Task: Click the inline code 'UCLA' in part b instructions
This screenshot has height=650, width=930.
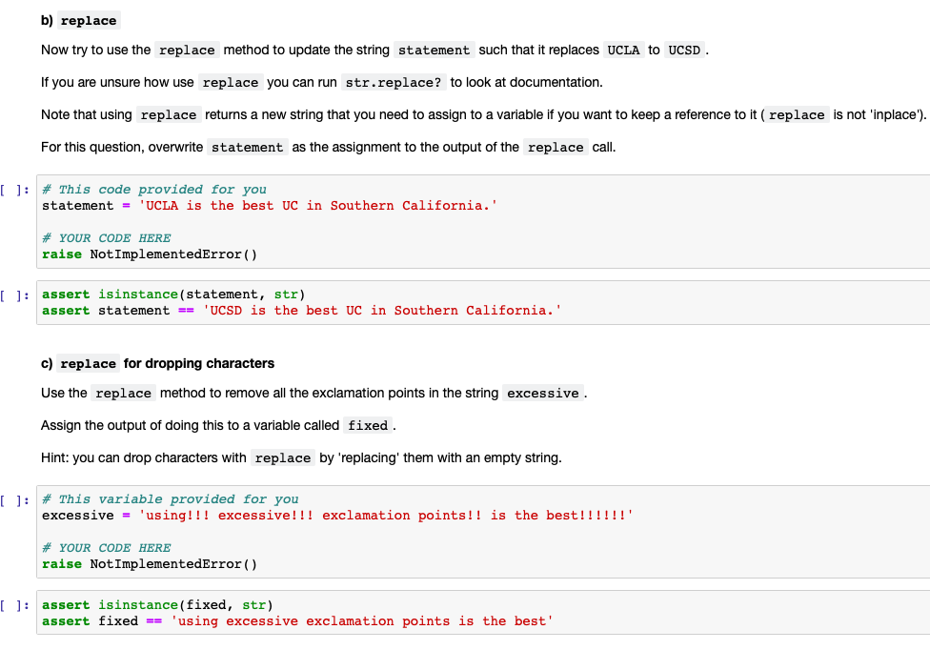Action: tap(623, 50)
